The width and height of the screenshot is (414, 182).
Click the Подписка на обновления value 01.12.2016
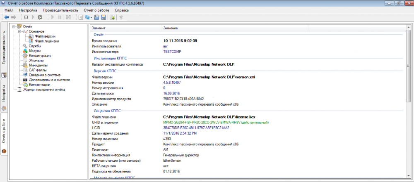click(x=171, y=171)
